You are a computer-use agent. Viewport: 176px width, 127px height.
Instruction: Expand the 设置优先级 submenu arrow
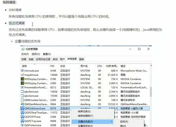click(x=111, y=122)
